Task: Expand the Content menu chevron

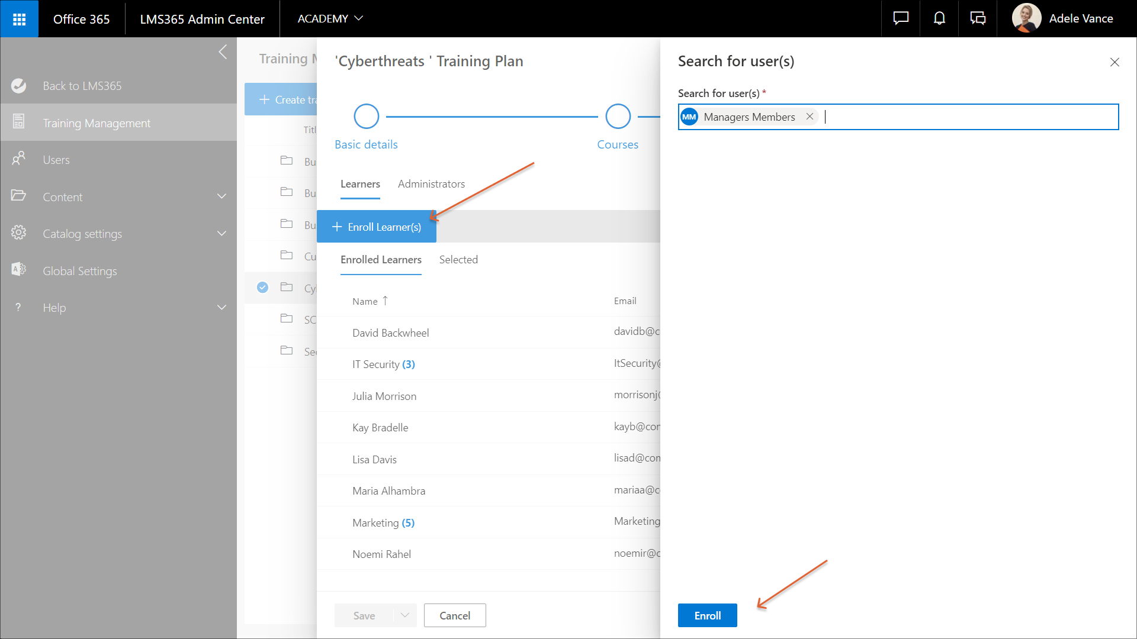Action: 221,196
